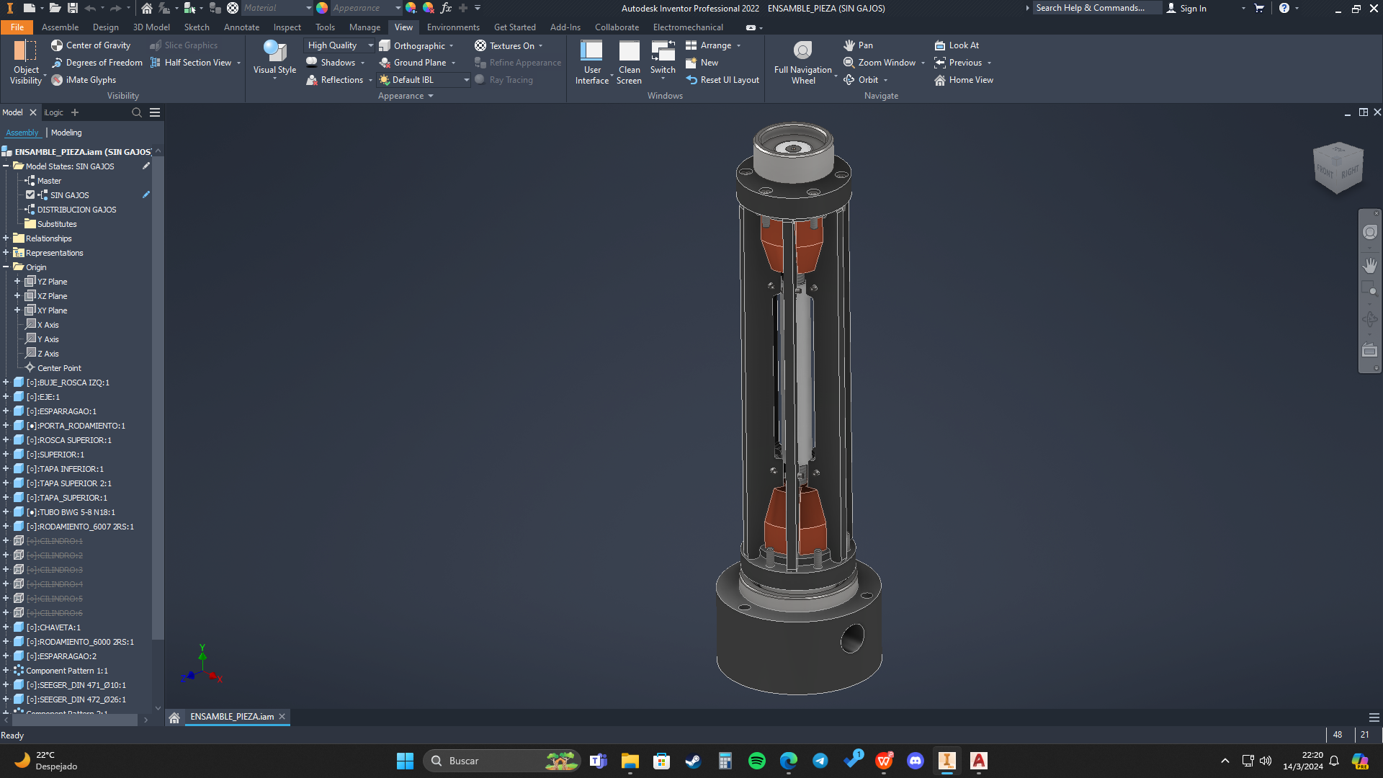Toggle the SIN GAJOS model state checkbox

tap(30, 195)
